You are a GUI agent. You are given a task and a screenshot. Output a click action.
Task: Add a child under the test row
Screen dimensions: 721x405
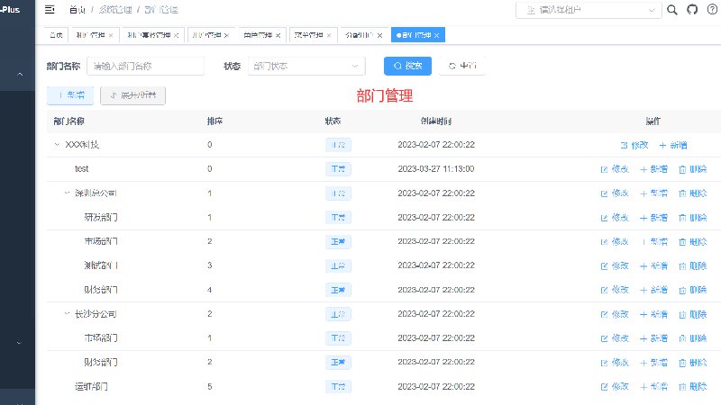click(653, 169)
